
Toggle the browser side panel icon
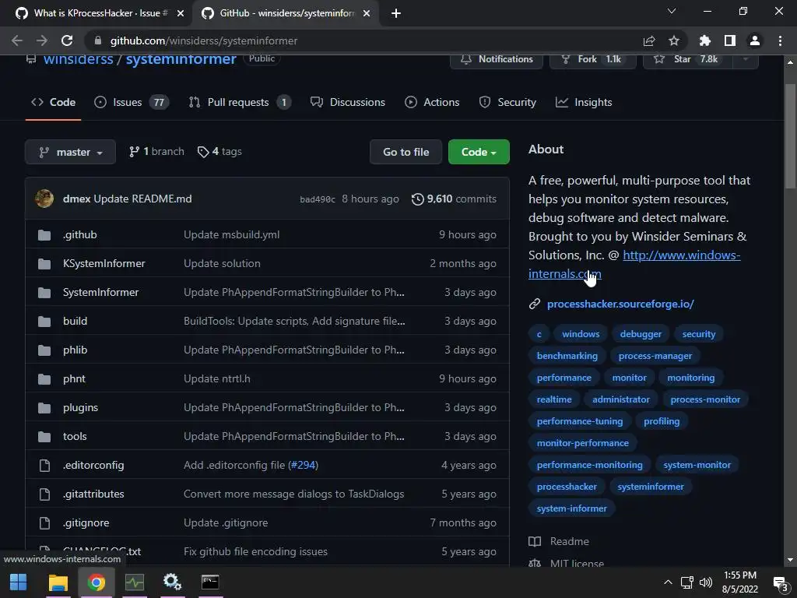coord(730,40)
